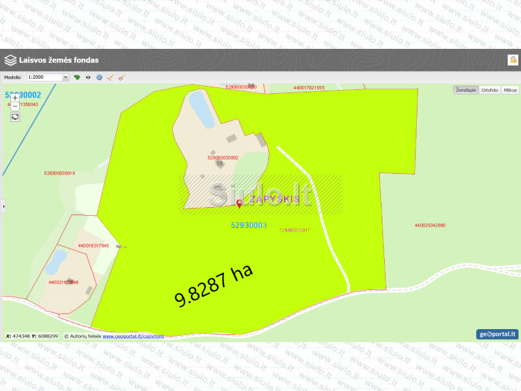The height and width of the screenshot is (391, 521).
Task: Click the overview map button below zoom
Action: pyautogui.click(x=15, y=117)
